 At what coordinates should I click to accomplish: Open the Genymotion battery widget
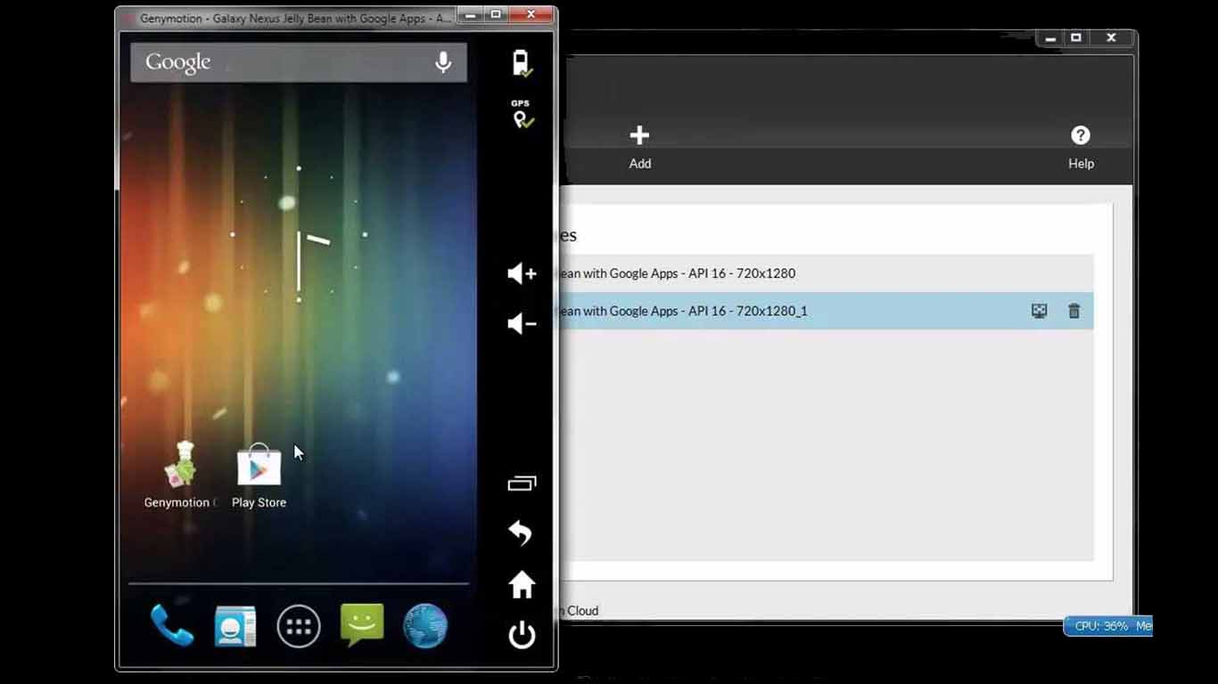point(522,63)
